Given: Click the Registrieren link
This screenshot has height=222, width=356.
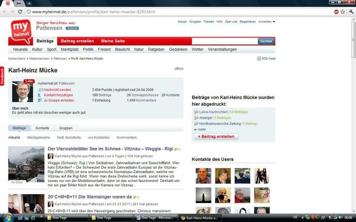Looking at the screenshot, I should pos(248,22).
